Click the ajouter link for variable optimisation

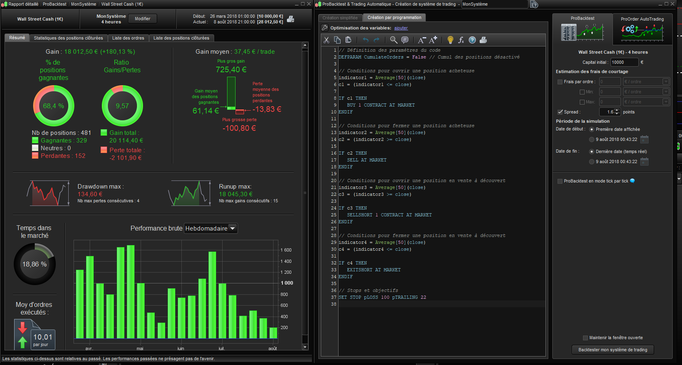(401, 28)
